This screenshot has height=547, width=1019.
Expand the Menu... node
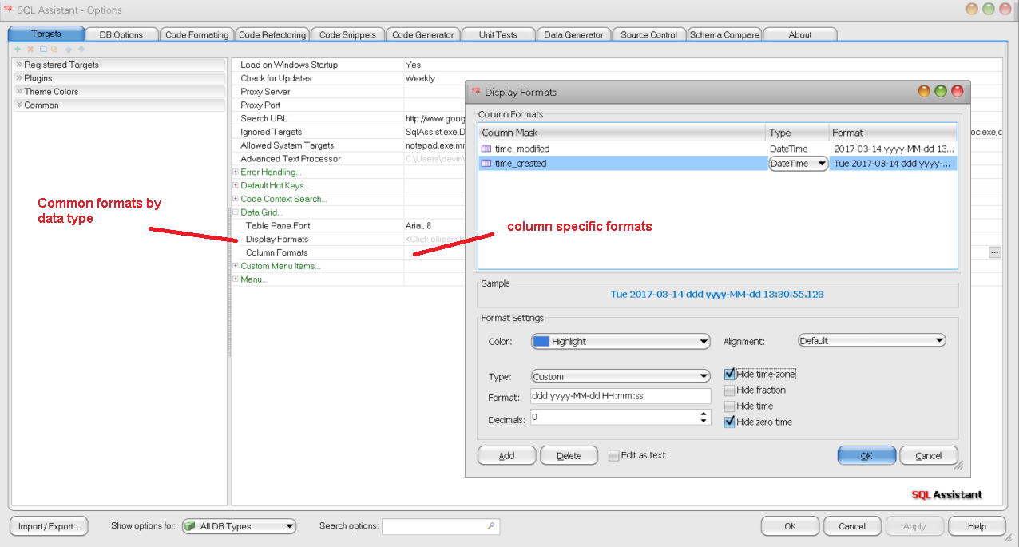coord(236,279)
